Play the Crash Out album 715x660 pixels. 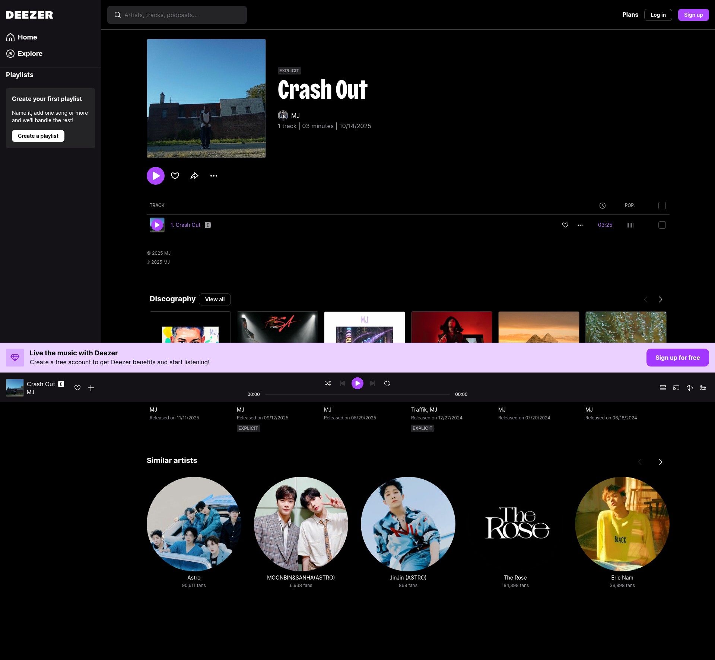[156, 176]
